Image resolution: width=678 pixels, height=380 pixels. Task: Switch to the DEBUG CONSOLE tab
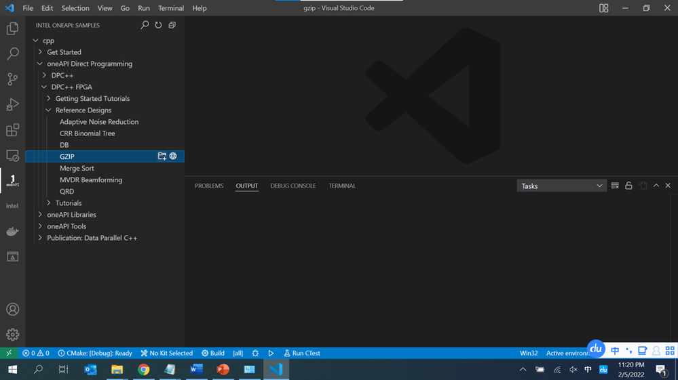293,186
